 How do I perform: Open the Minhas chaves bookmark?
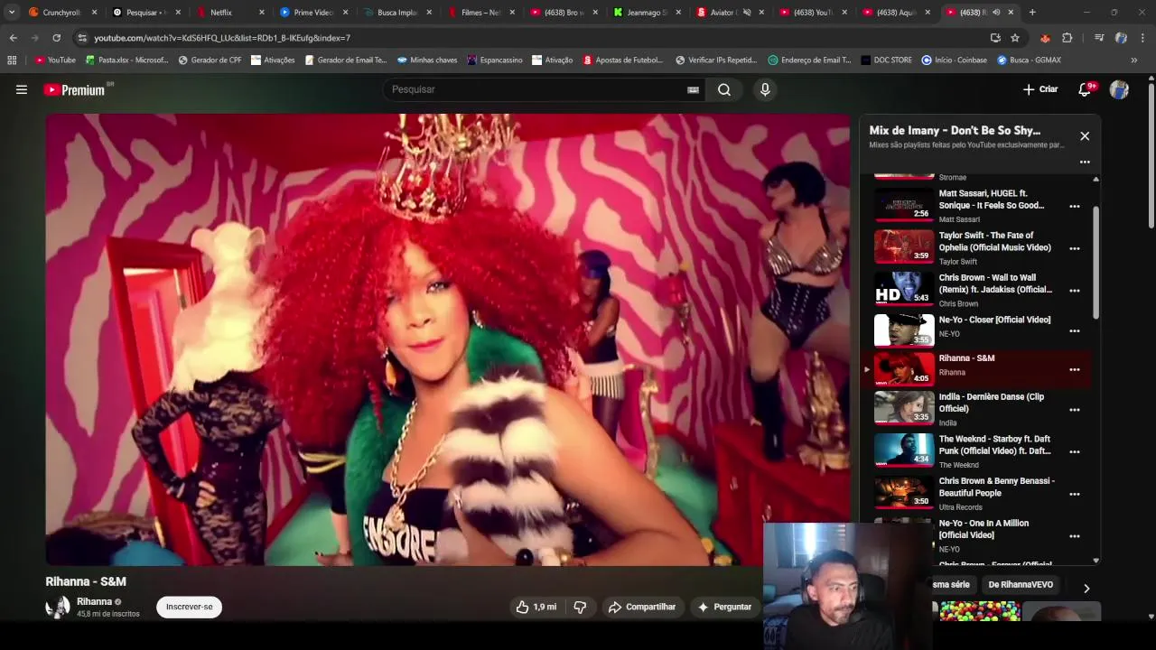pyautogui.click(x=427, y=60)
